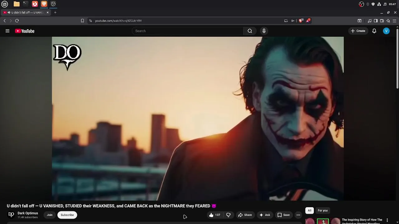Viewport: 399px width, 224px height.
Task: Open a new browser tab
Action: point(55,12)
